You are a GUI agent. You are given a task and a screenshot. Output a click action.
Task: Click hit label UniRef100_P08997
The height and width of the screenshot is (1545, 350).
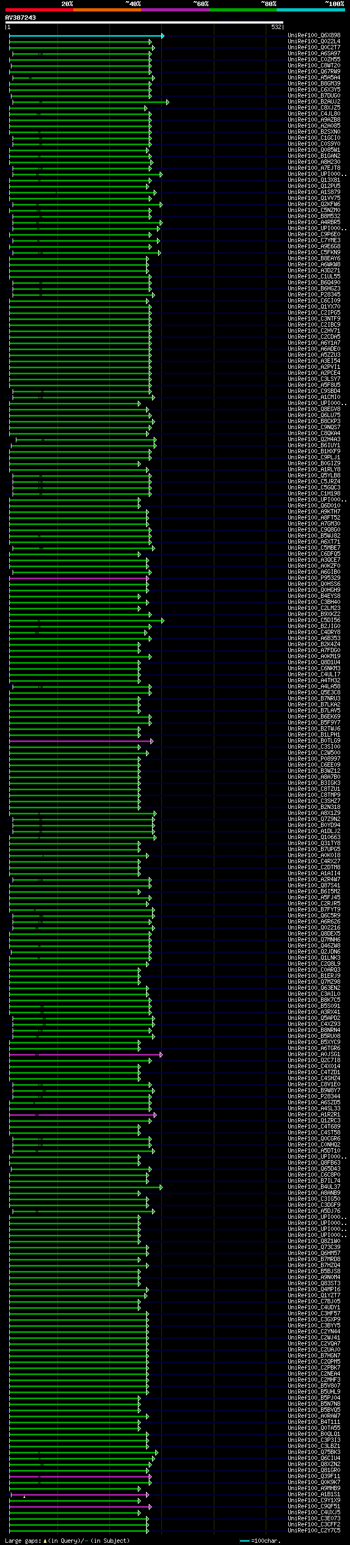314,758
